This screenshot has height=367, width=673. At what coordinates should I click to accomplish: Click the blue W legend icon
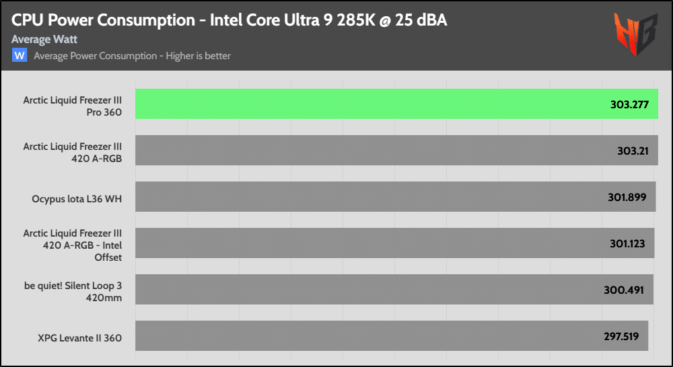coord(20,55)
